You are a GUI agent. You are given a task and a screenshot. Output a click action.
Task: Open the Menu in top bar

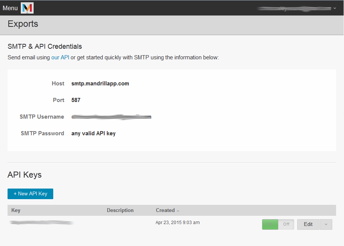(10, 8)
